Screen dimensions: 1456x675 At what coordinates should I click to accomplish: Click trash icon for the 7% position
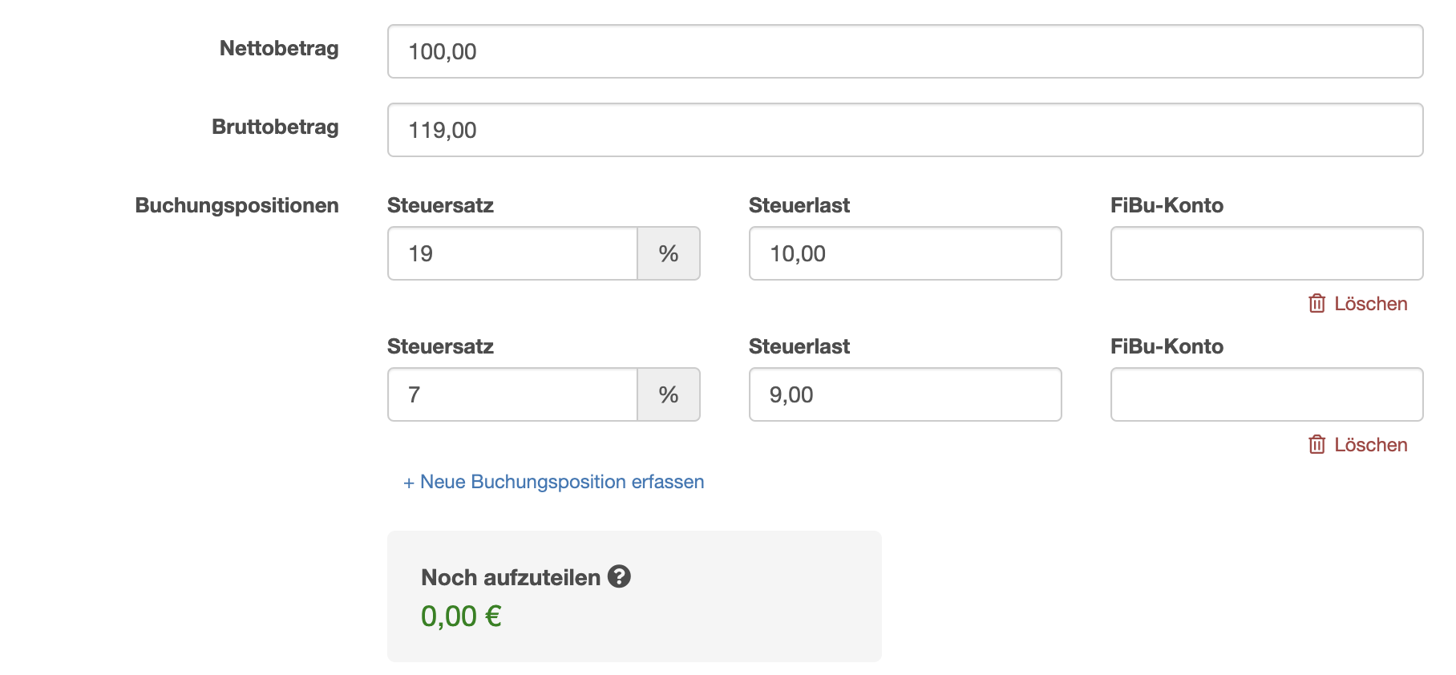click(x=1316, y=445)
